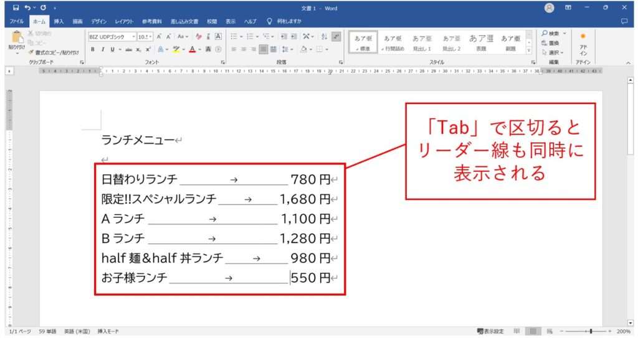Click the Sort A-Z icon
The width and height of the screenshot is (638, 338).
(324, 37)
